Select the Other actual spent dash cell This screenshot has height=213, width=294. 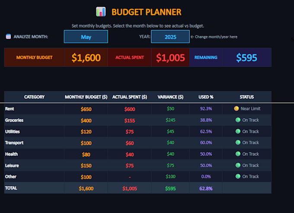coord(130,177)
